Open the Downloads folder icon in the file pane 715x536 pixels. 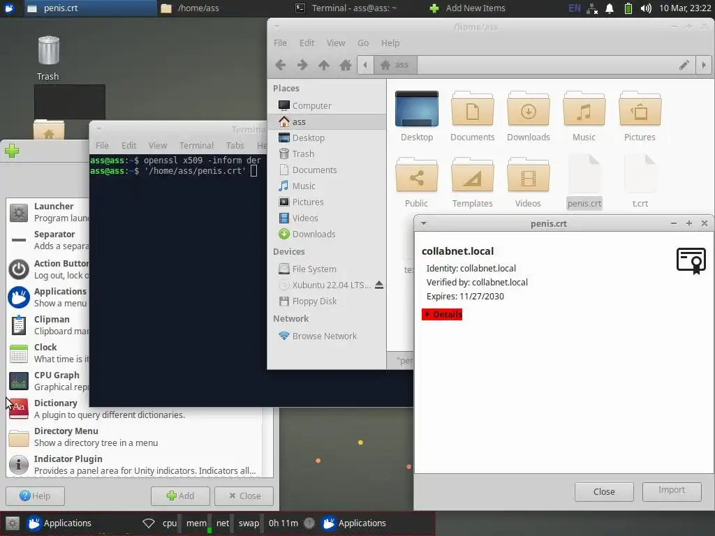[x=528, y=110]
